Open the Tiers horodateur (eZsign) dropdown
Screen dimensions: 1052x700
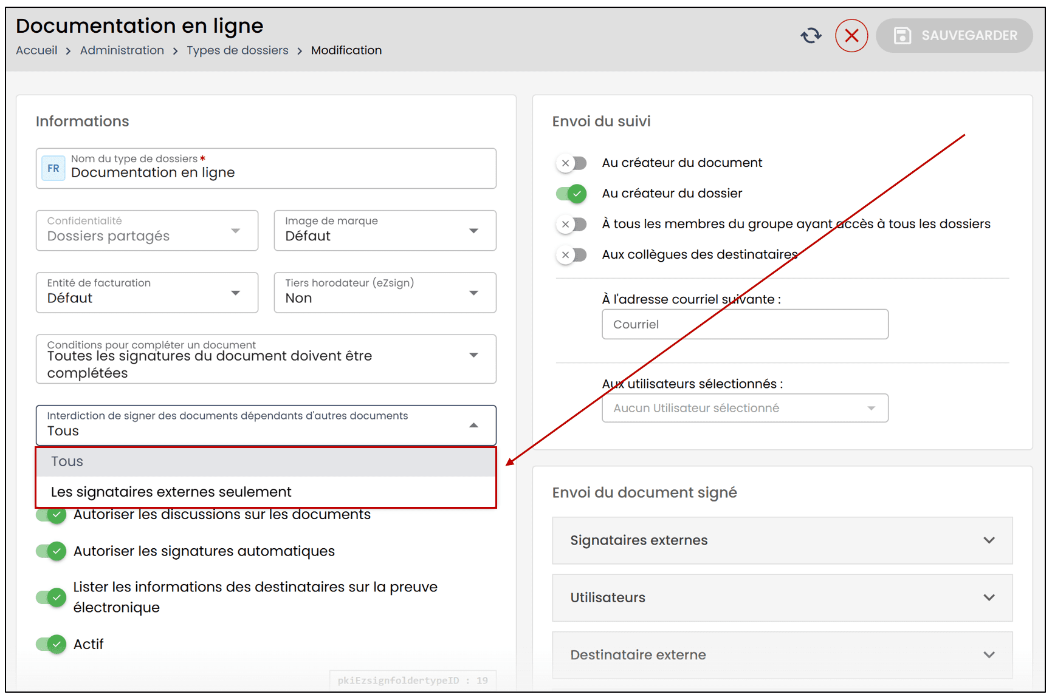point(385,293)
